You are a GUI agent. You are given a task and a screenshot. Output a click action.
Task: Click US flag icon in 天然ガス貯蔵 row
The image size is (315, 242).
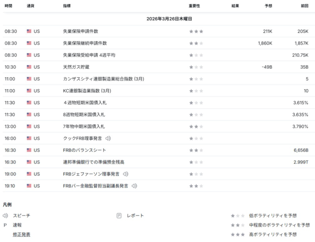[x=29, y=67]
